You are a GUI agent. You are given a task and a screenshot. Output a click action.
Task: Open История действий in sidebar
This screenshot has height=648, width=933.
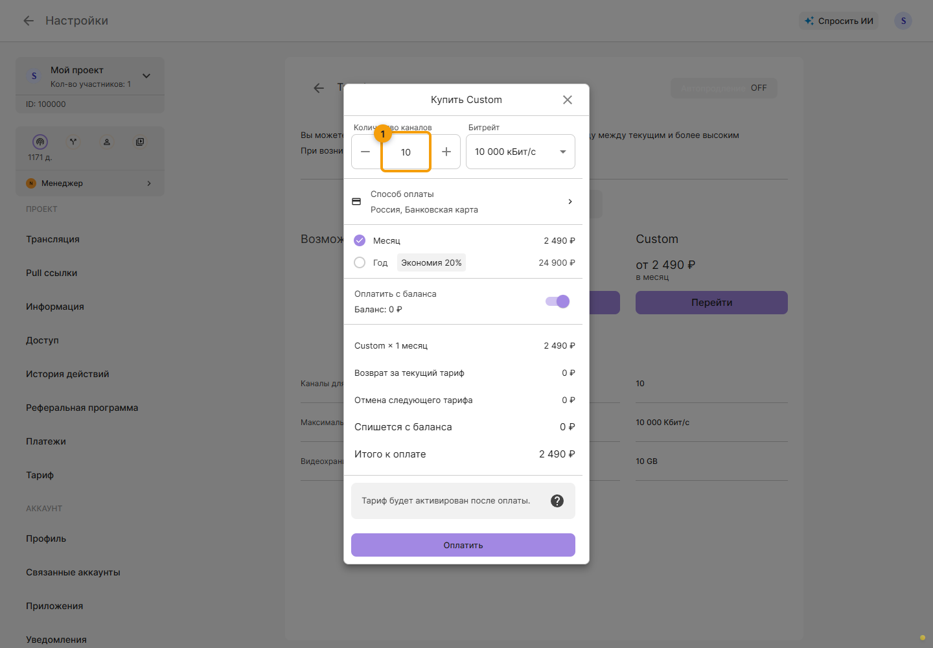(67, 374)
